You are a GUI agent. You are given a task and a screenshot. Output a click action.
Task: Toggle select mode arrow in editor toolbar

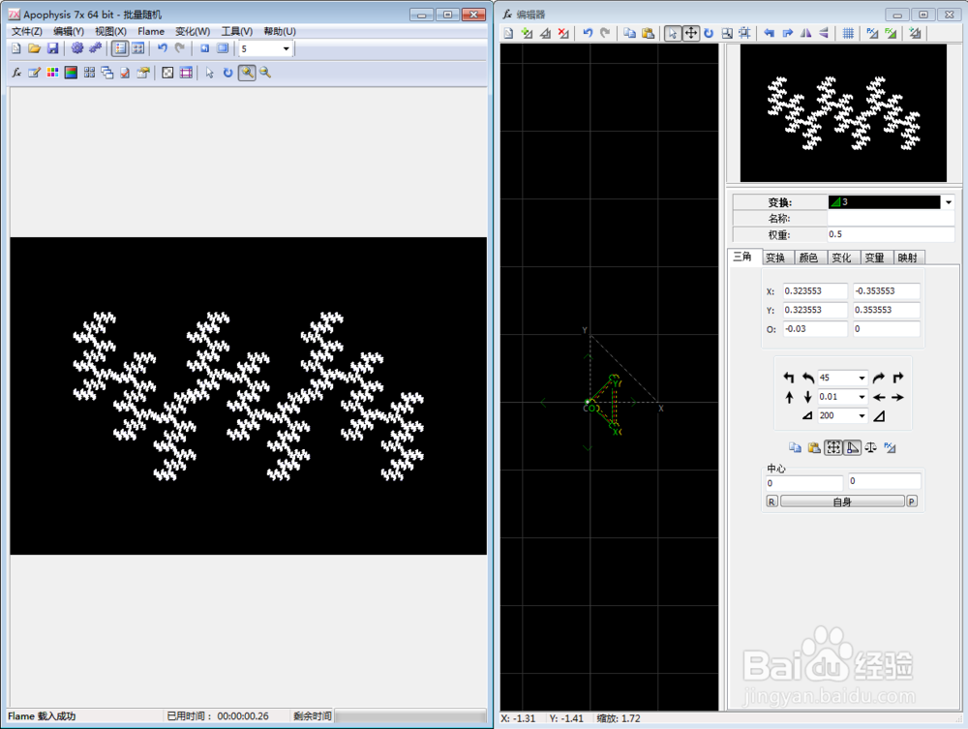(673, 33)
